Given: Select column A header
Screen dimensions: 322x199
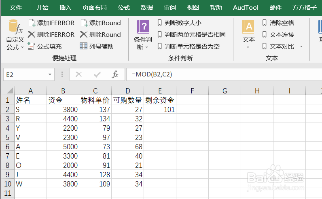Looking at the screenshot, I should [x=31, y=91].
